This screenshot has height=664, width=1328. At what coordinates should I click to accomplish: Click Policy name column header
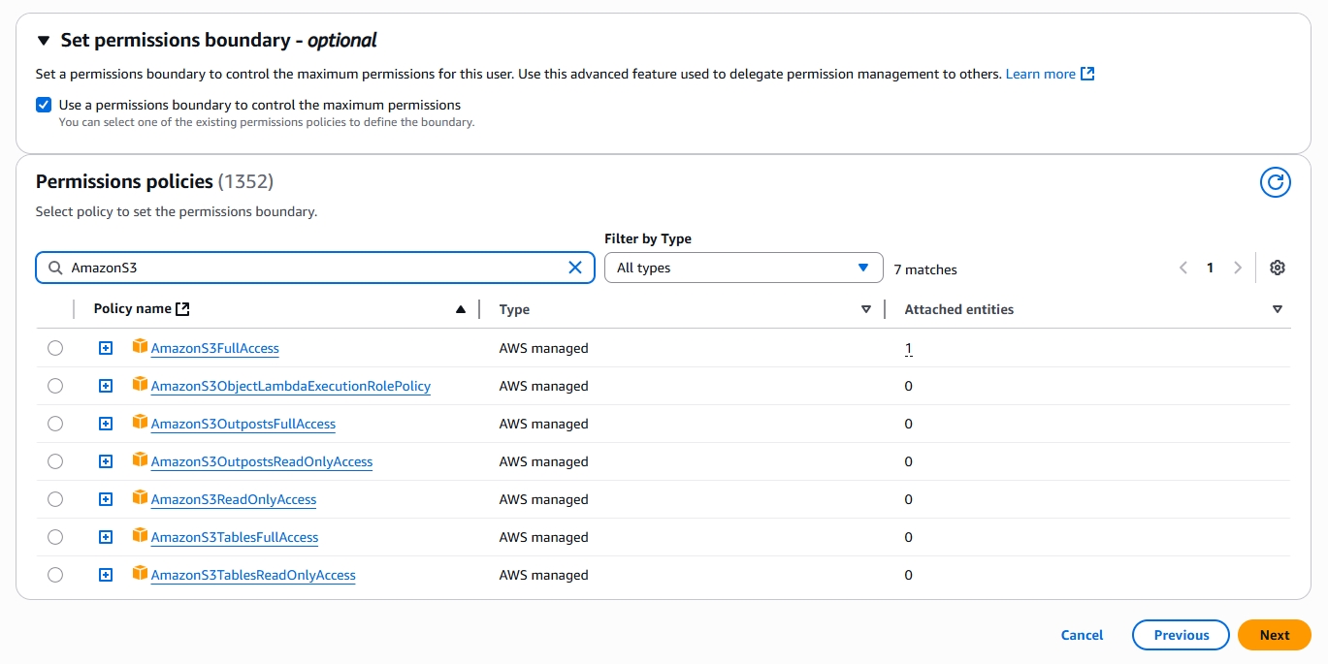pyautogui.click(x=132, y=309)
